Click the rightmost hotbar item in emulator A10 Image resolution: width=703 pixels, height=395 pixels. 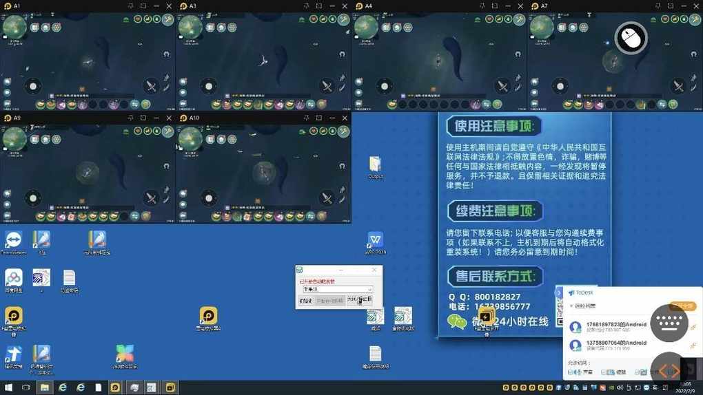coord(321,216)
